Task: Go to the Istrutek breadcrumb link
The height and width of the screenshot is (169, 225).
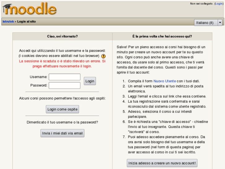Action: [x=8, y=21]
